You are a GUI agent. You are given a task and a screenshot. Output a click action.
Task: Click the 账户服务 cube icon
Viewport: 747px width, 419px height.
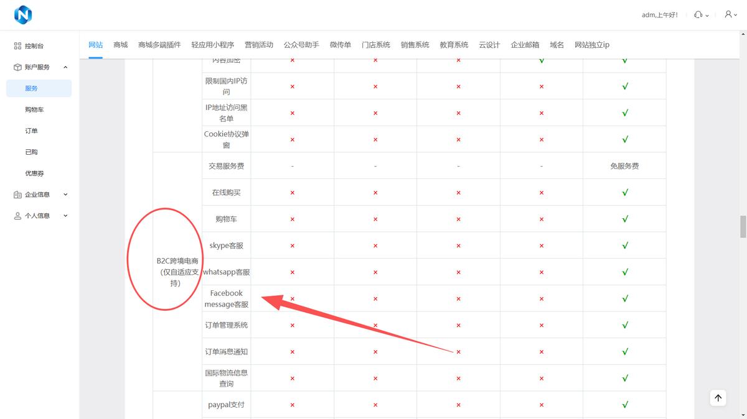click(x=17, y=67)
